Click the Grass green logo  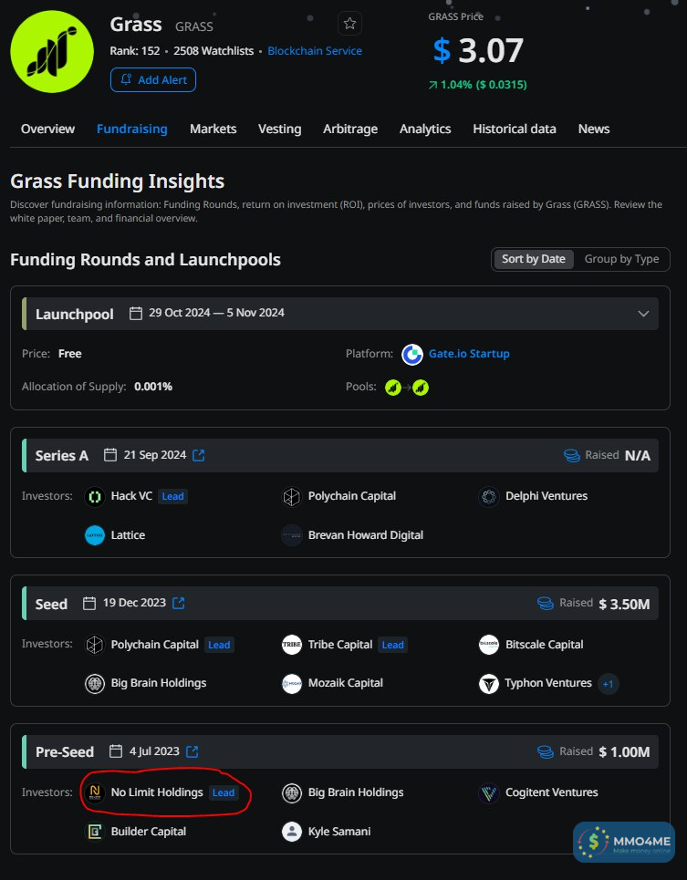[x=52, y=52]
